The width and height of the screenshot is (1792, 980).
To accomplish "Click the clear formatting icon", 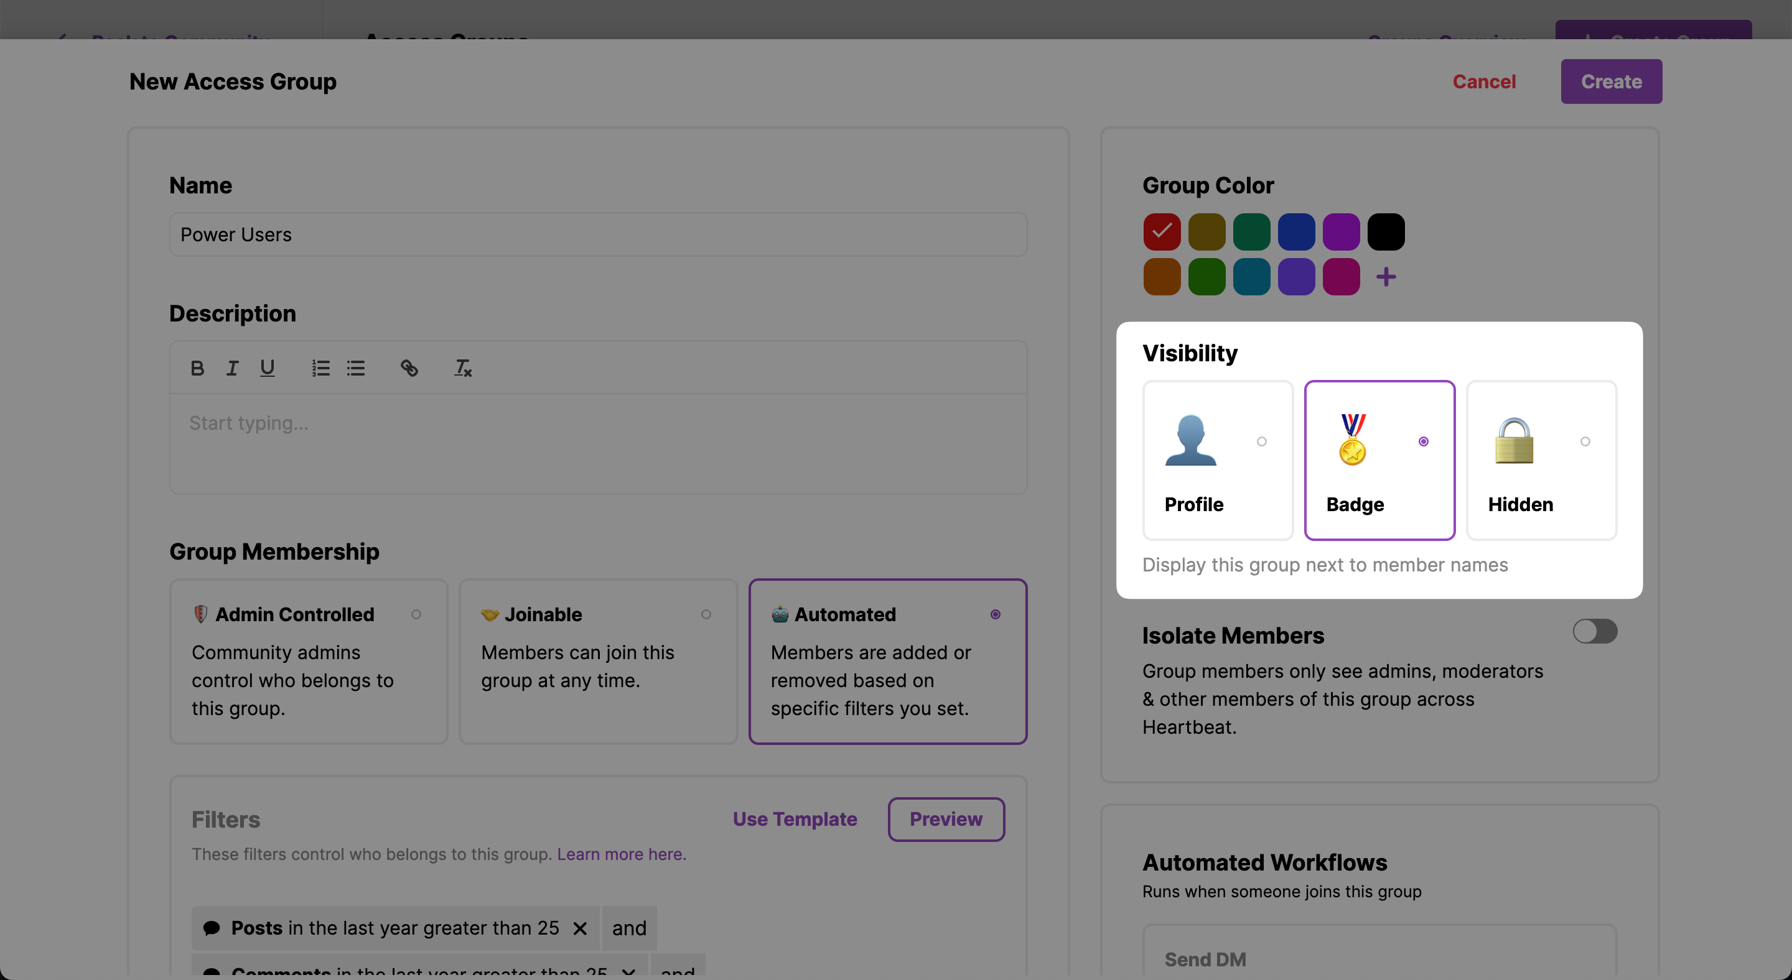I will pos(462,367).
